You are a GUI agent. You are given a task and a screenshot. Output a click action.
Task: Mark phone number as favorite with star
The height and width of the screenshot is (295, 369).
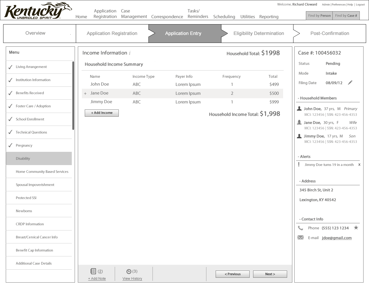(356, 228)
